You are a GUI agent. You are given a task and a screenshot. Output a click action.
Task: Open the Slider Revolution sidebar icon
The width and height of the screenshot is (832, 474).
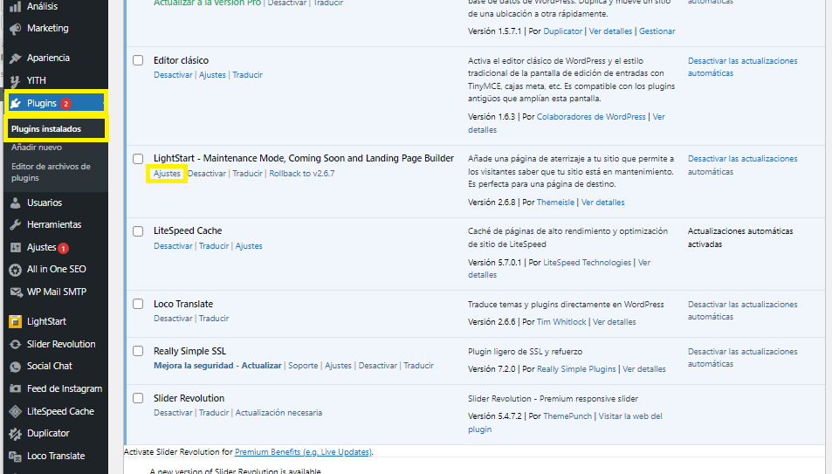[15, 344]
